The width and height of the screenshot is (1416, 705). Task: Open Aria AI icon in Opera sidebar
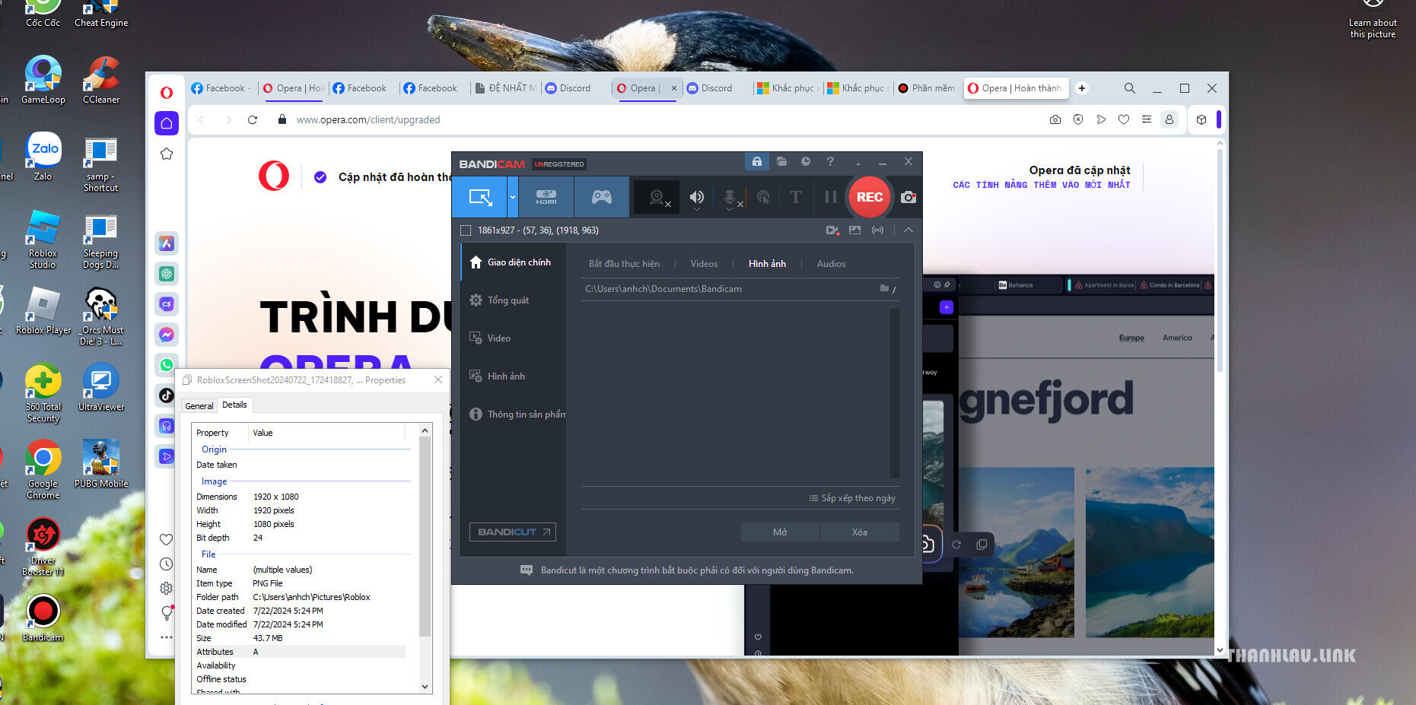coord(167,243)
